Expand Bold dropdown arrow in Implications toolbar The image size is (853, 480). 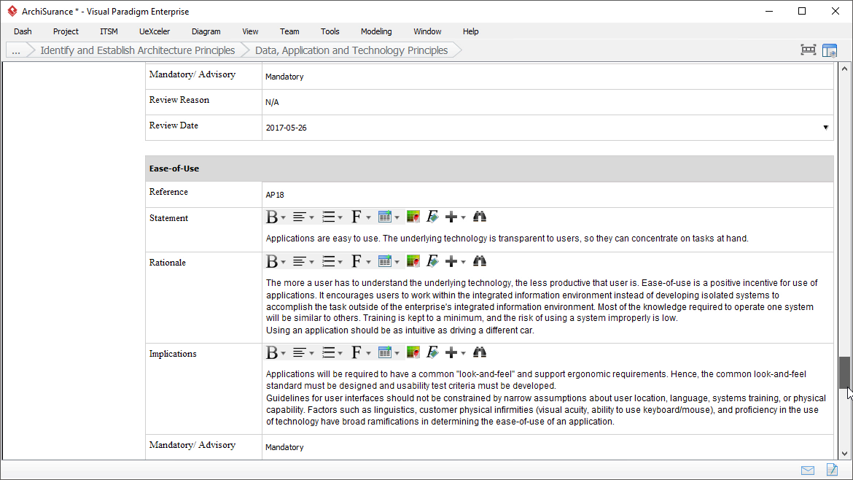(x=284, y=353)
